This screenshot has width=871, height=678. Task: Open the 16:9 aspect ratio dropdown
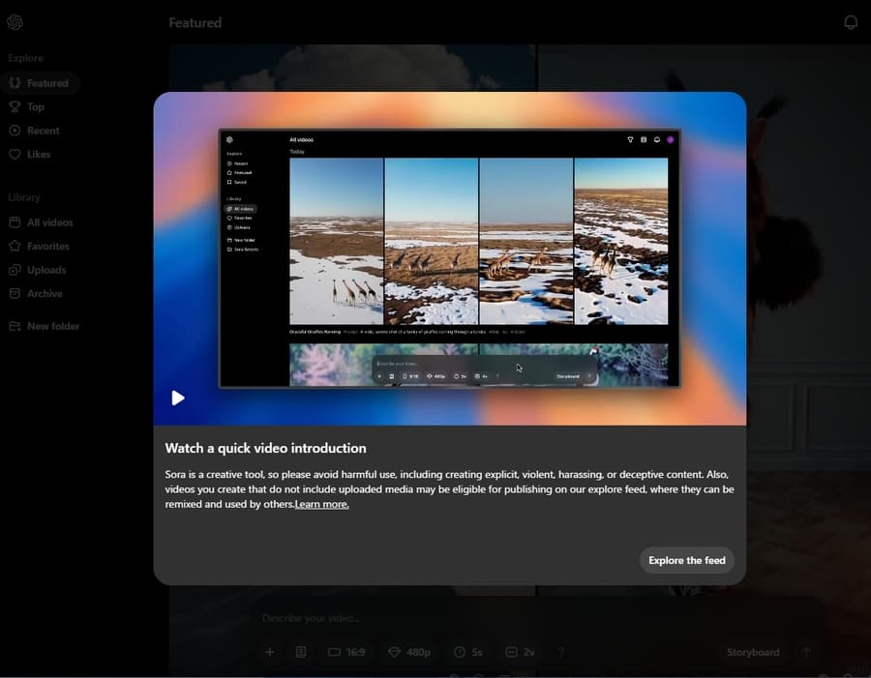coord(346,653)
